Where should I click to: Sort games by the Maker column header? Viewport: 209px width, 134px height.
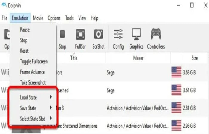click(x=138, y=58)
